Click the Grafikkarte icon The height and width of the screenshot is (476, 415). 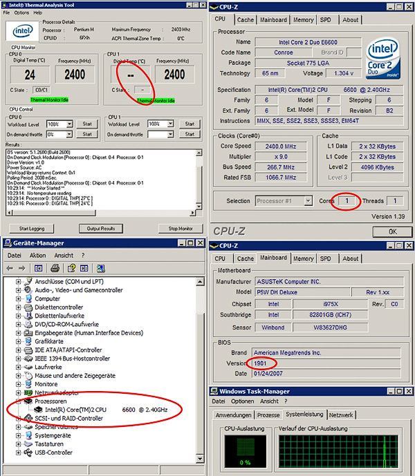coord(28,341)
